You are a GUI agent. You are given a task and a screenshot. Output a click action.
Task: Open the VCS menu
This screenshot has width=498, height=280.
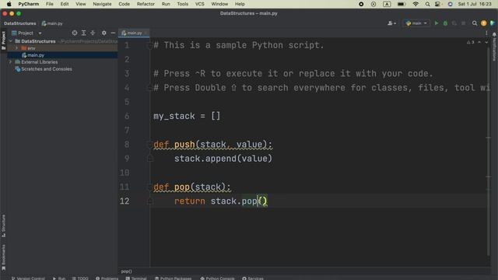coord(200,4)
